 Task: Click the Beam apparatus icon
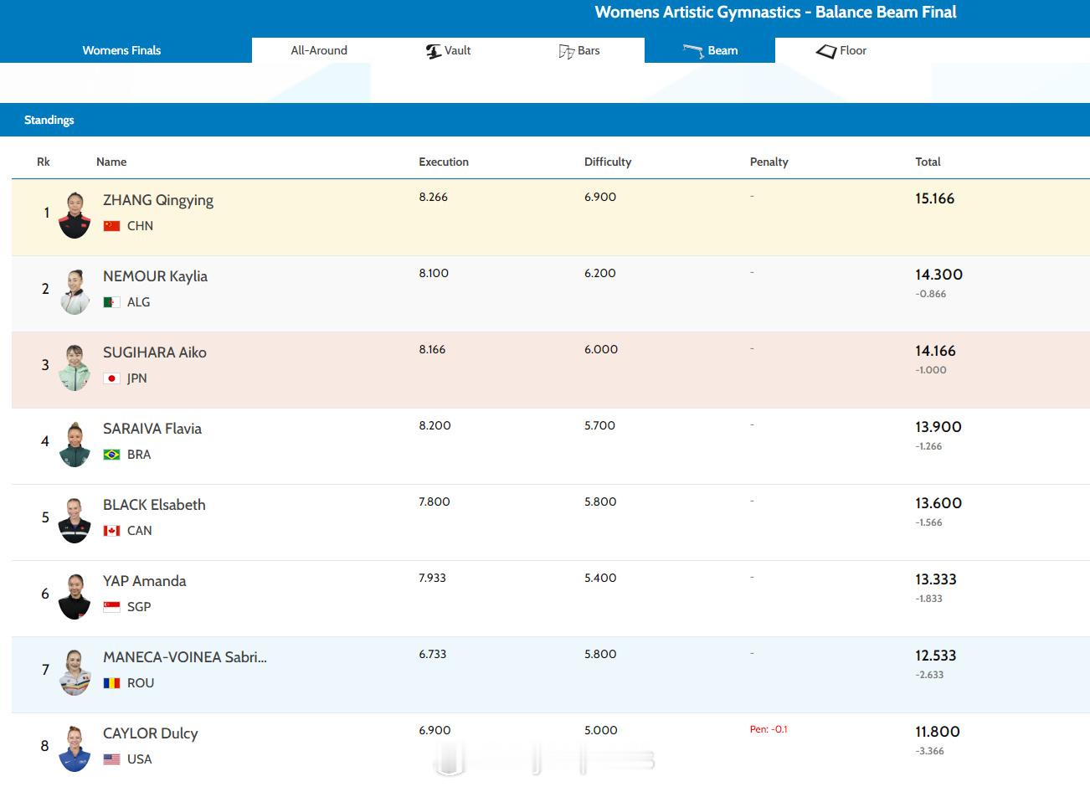(x=693, y=51)
